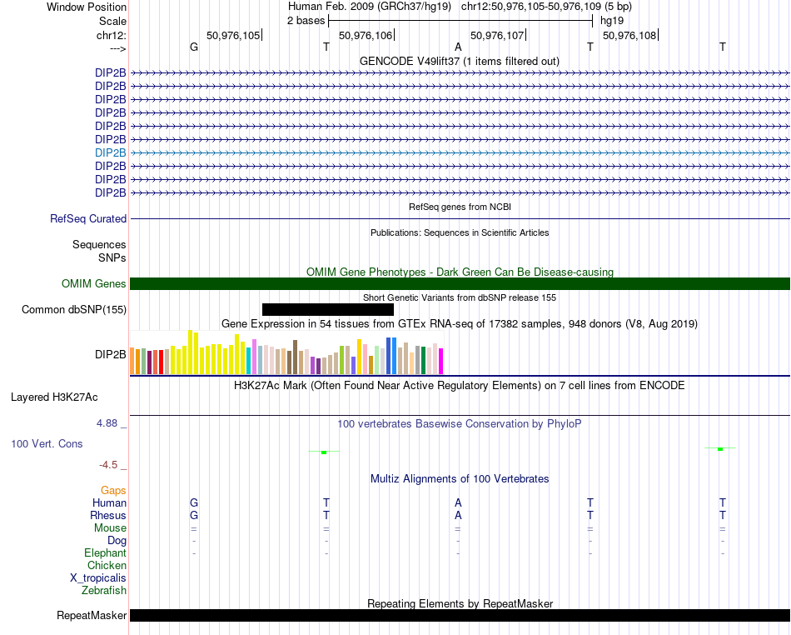Click the base 'G' in the Human alignment row

pos(194,502)
